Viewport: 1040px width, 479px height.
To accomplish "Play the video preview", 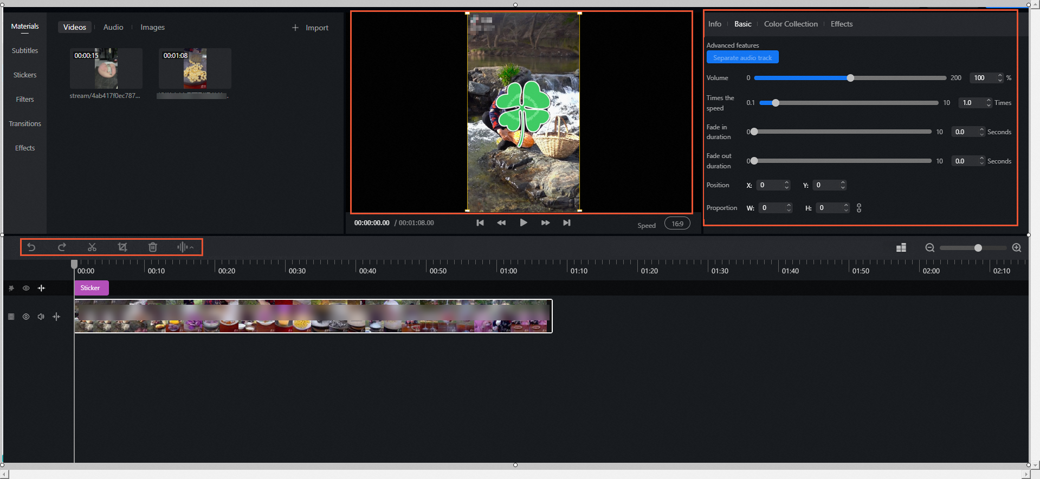I will pyautogui.click(x=524, y=222).
